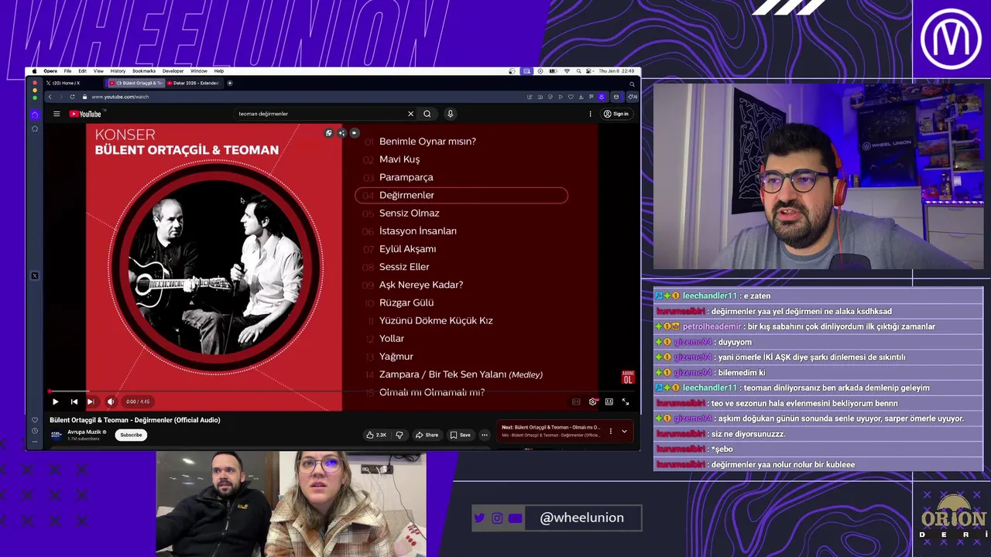Open the Avrupa Müzik channel avatar
The height and width of the screenshot is (557, 991).
pos(56,435)
